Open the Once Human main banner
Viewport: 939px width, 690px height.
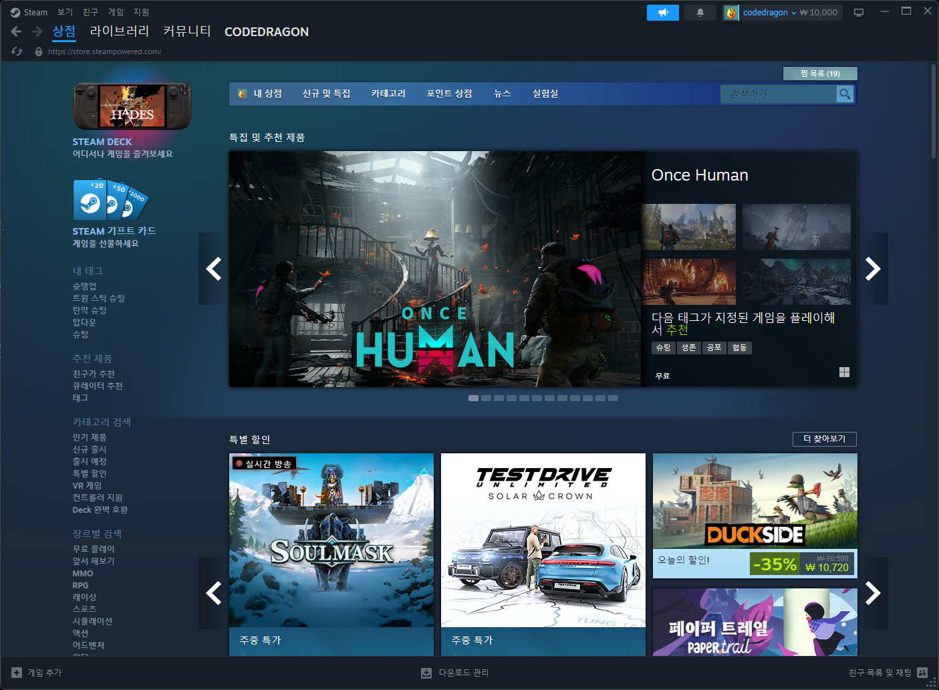pyautogui.click(x=435, y=269)
